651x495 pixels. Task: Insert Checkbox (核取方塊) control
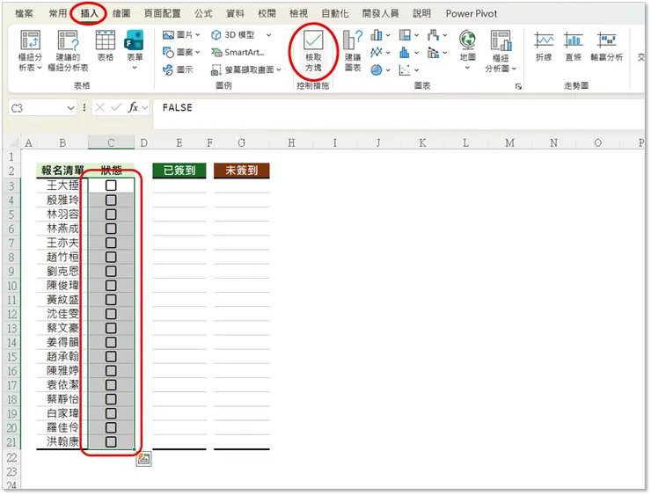(x=313, y=51)
